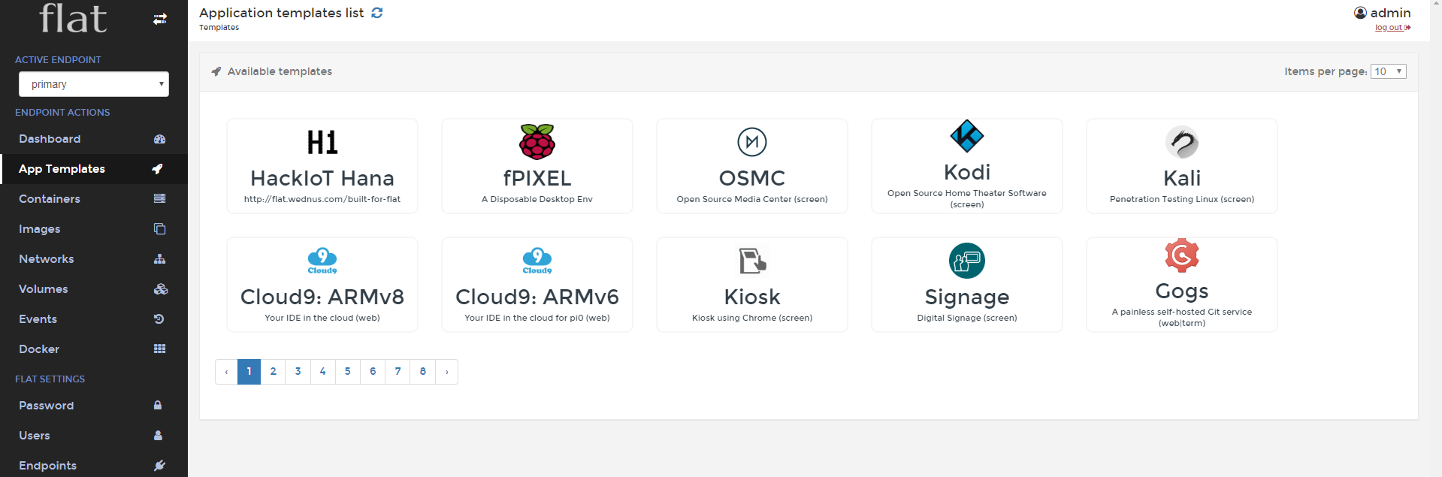Open the Images menu entry
Screen dimensions: 1442x477
[94, 229]
